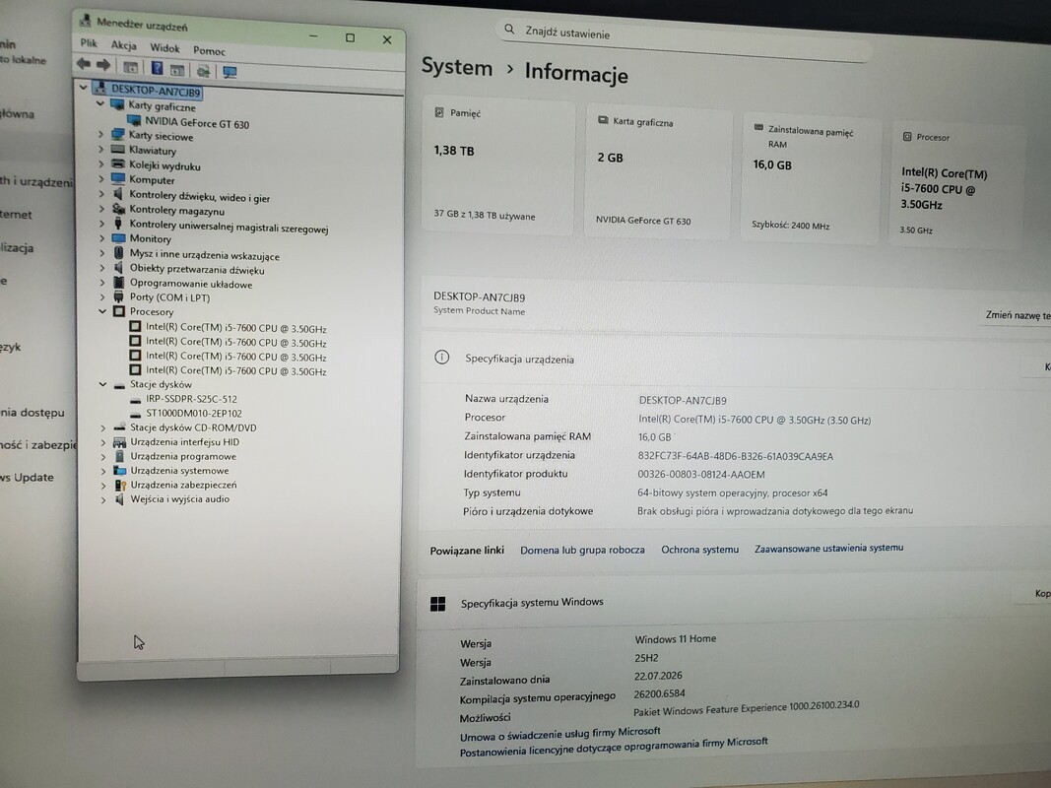Expand the Urządzenia zabezpieczeń category
1051x788 pixels.
pos(103,486)
